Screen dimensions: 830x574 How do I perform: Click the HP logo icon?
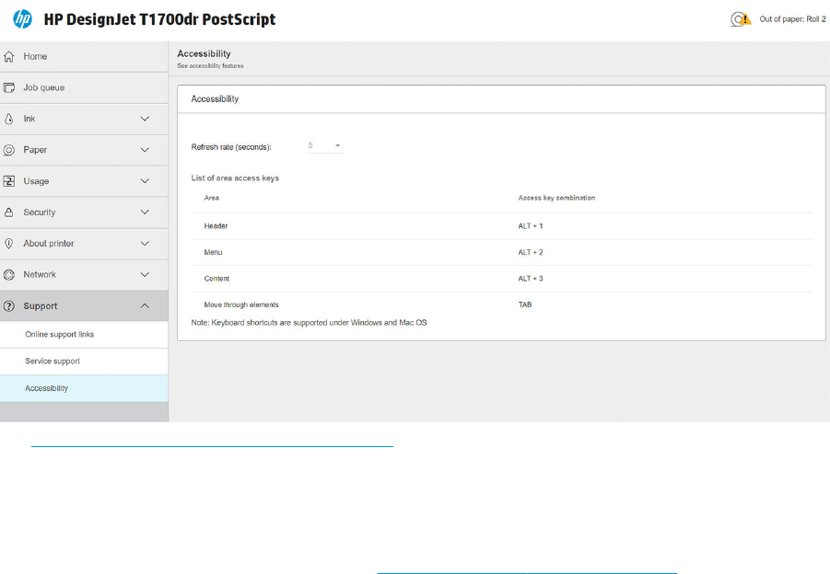point(22,19)
